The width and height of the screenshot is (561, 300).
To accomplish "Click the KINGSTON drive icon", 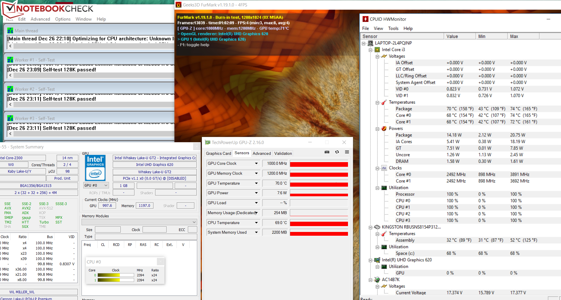I will click(x=377, y=227).
